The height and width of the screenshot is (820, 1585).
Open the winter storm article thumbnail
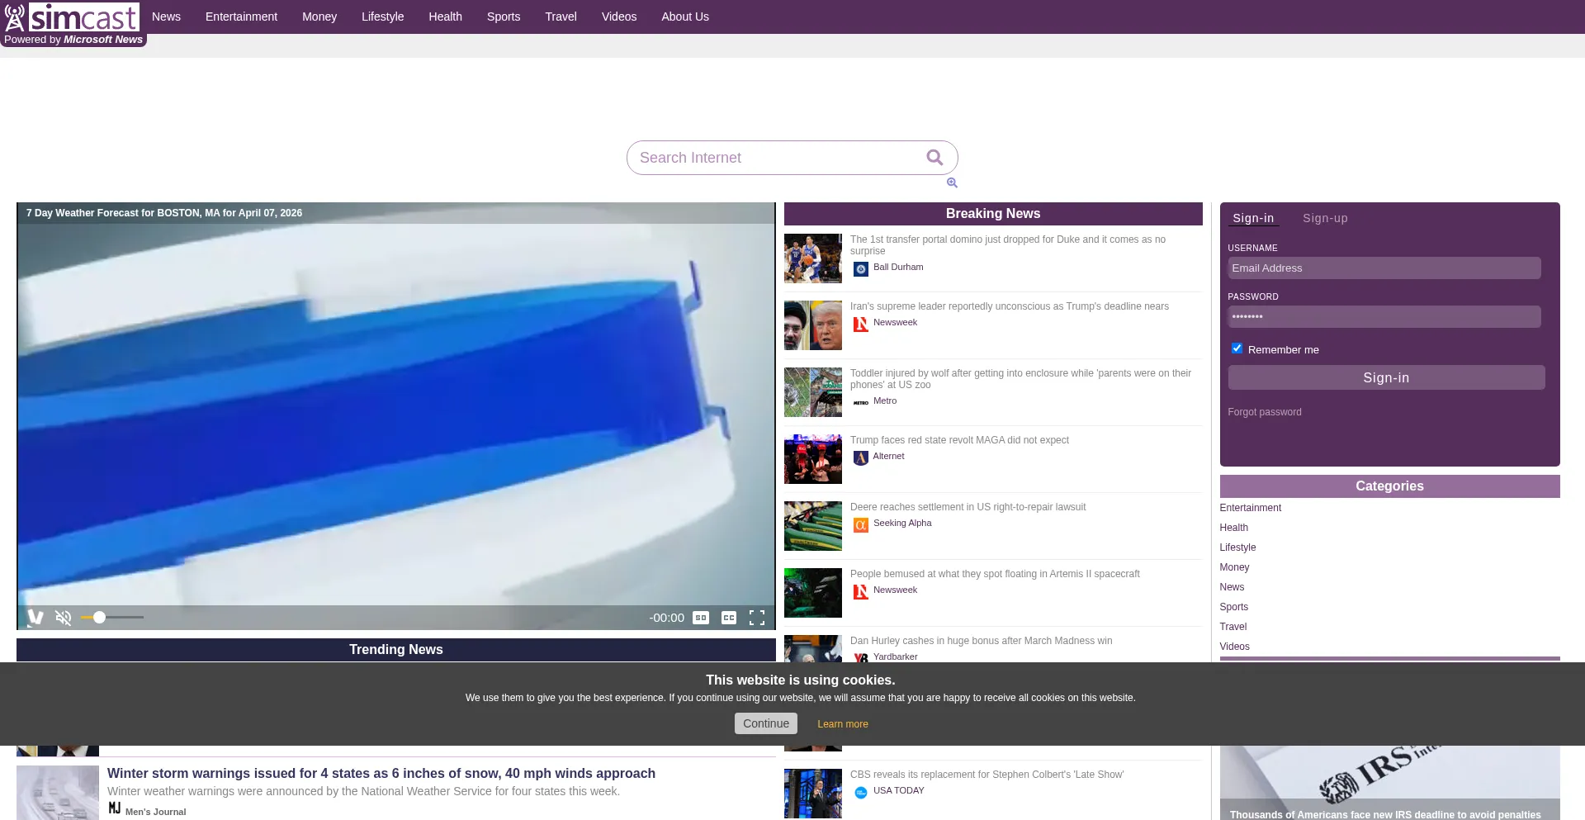[x=58, y=793]
